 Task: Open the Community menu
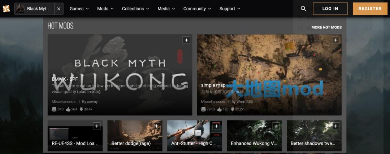197,9
